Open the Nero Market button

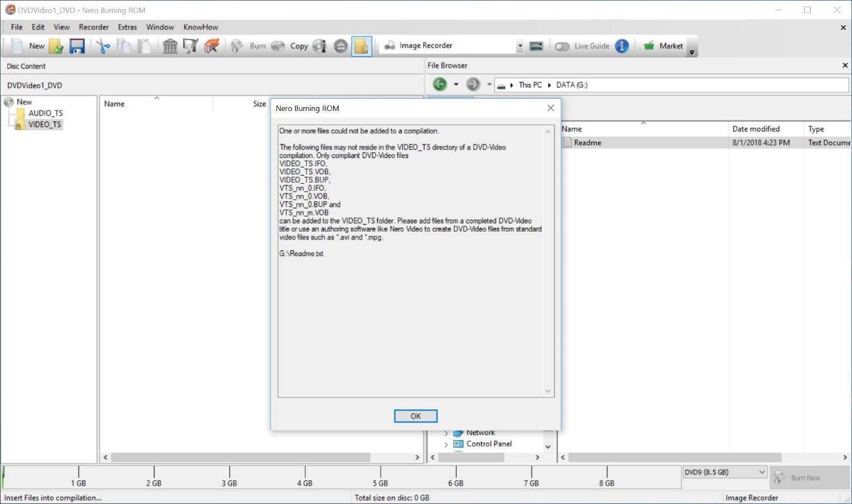pos(663,46)
